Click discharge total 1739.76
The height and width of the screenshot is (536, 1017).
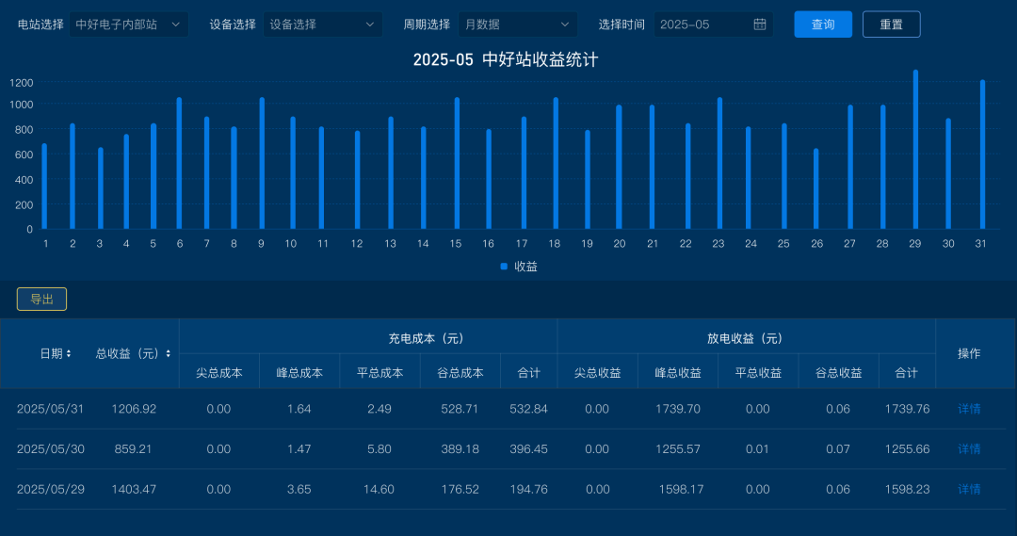pyautogui.click(x=908, y=409)
